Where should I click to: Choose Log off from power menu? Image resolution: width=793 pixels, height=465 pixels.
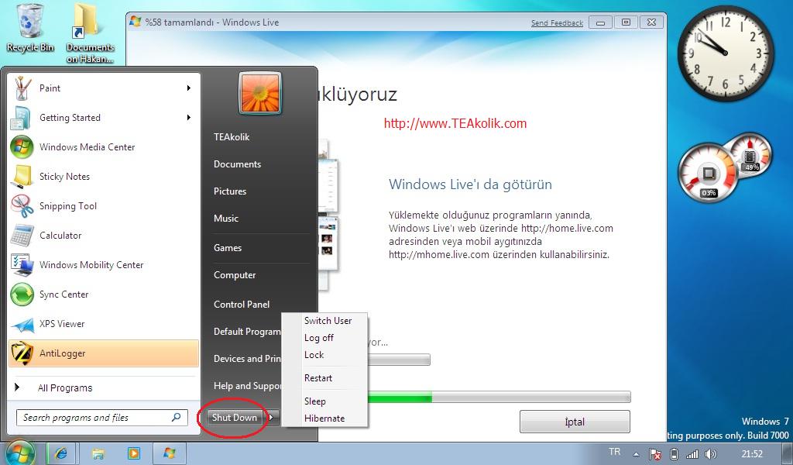click(318, 337)
